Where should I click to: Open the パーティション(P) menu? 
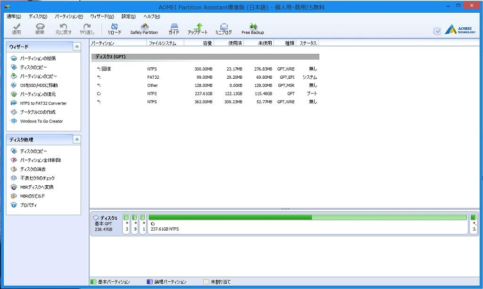(69, 17)
